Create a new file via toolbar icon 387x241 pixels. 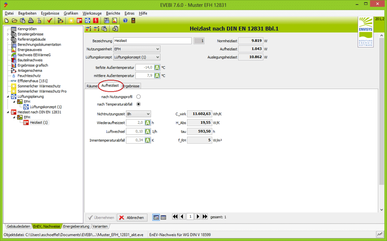[6, 21]
